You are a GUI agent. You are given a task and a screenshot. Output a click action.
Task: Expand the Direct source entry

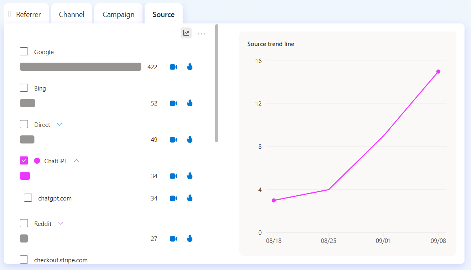pos(60,124)
